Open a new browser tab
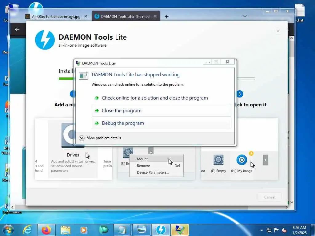The height and width of the screenshot is (236, 315). (166, 17)
